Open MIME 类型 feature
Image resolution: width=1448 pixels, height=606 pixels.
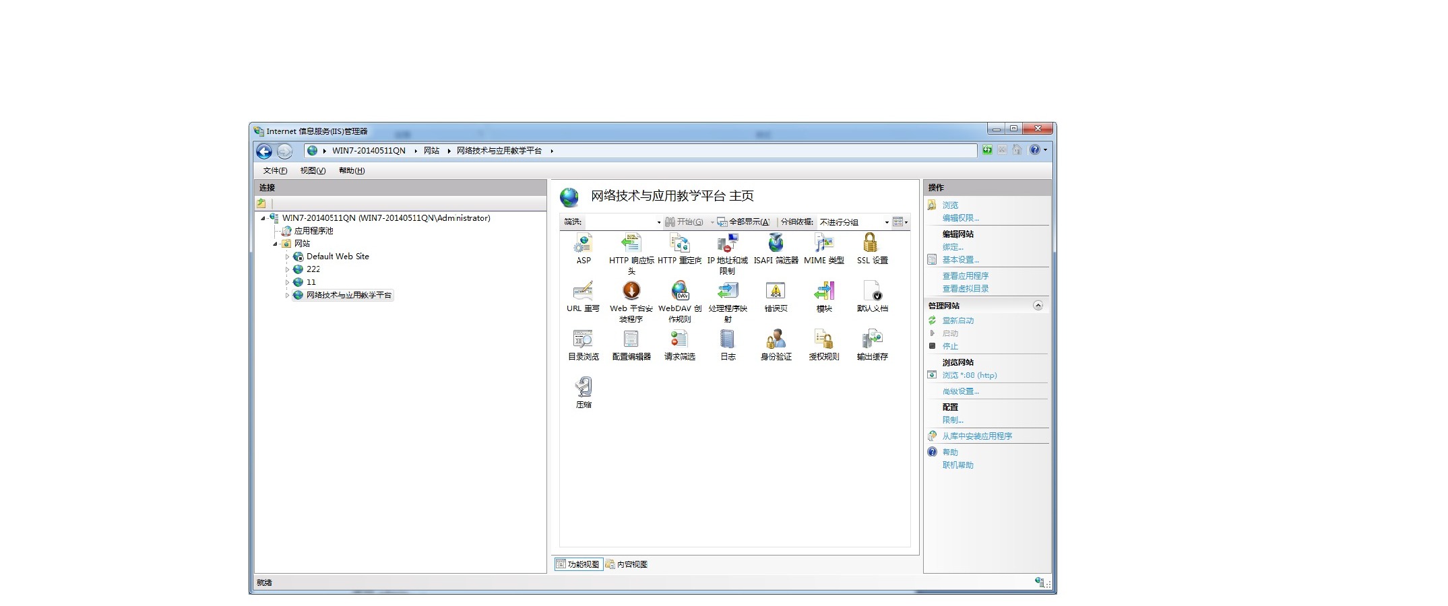coord(824,248)
